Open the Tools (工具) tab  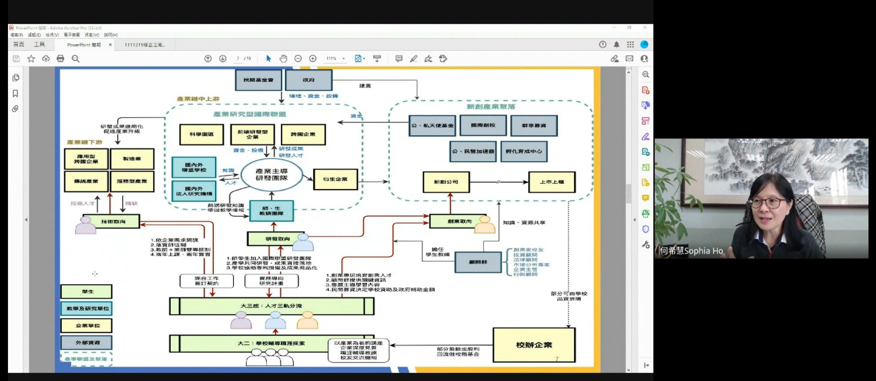click(x=39, y=44)
